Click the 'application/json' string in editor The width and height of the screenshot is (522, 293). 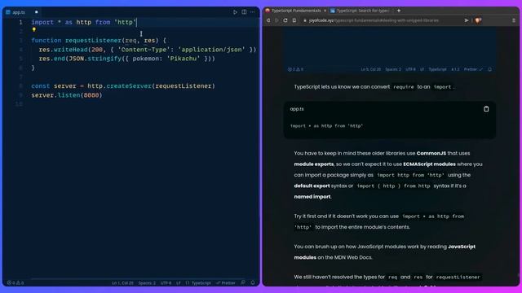coord(211,50)
